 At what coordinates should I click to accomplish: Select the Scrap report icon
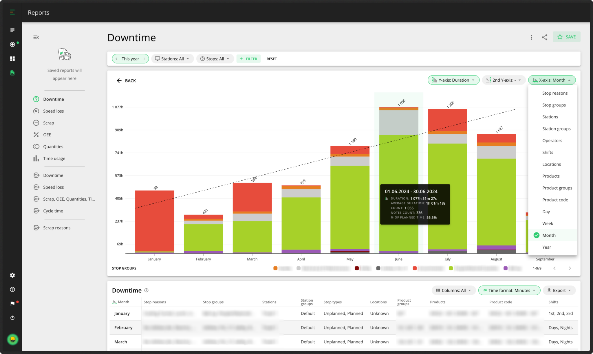[x=36, y=123]
